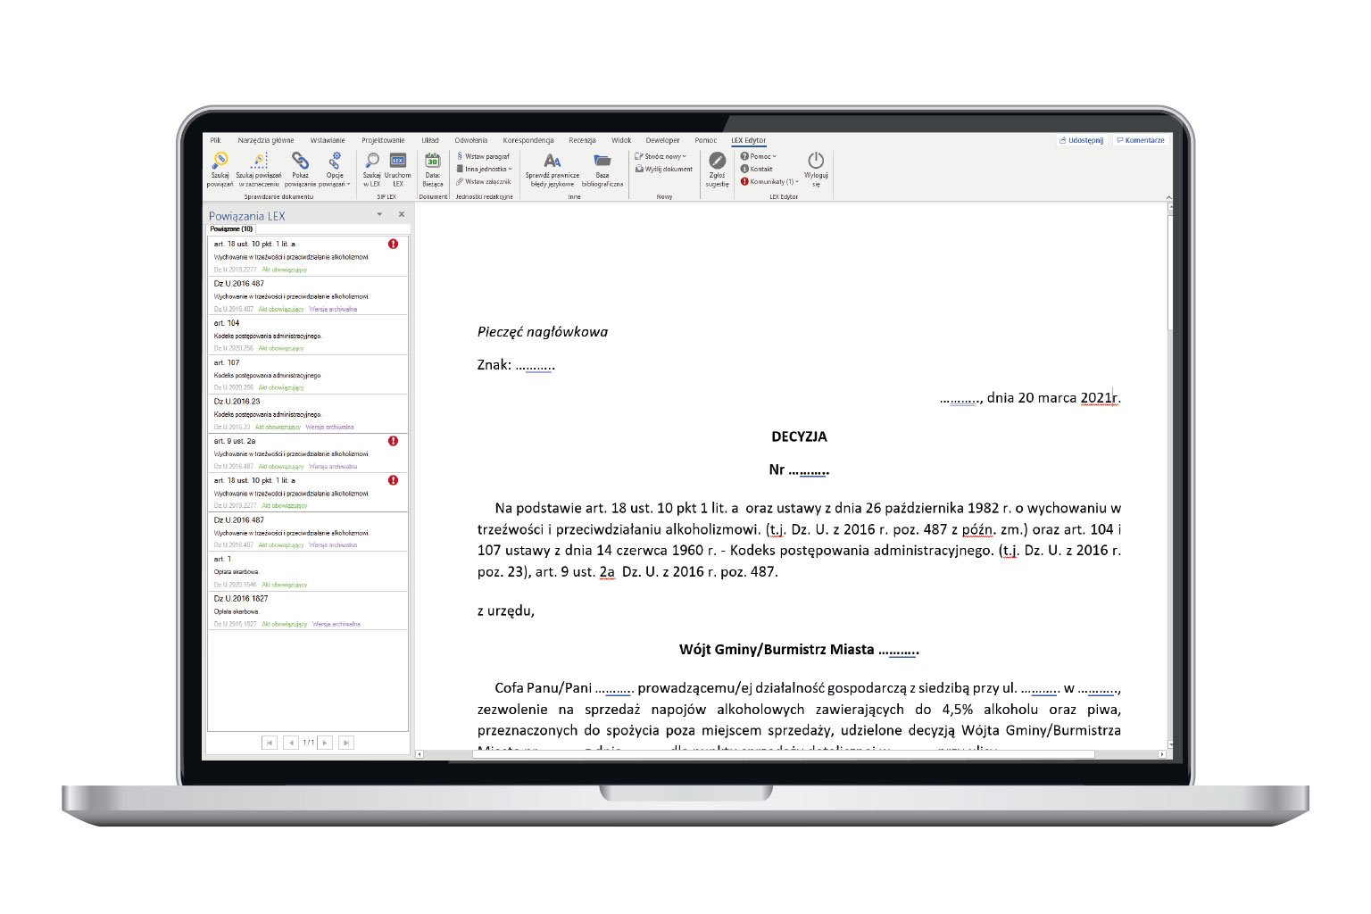The image size is (1371, 914).
Task: Expand the Stwórz nowy dropdown
Action: (663, 156)
